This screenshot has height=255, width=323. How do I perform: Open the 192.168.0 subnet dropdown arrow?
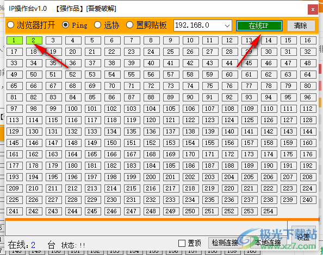point(227,25)
